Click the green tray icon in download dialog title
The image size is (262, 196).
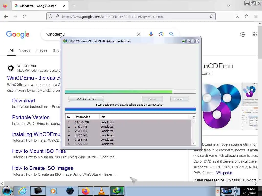point(184,41)
